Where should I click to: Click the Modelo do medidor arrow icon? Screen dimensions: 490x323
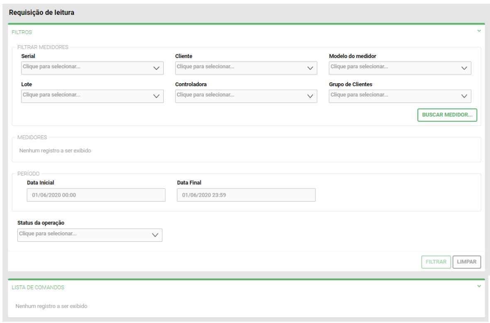pyautogui.click(x=464, y=68)
